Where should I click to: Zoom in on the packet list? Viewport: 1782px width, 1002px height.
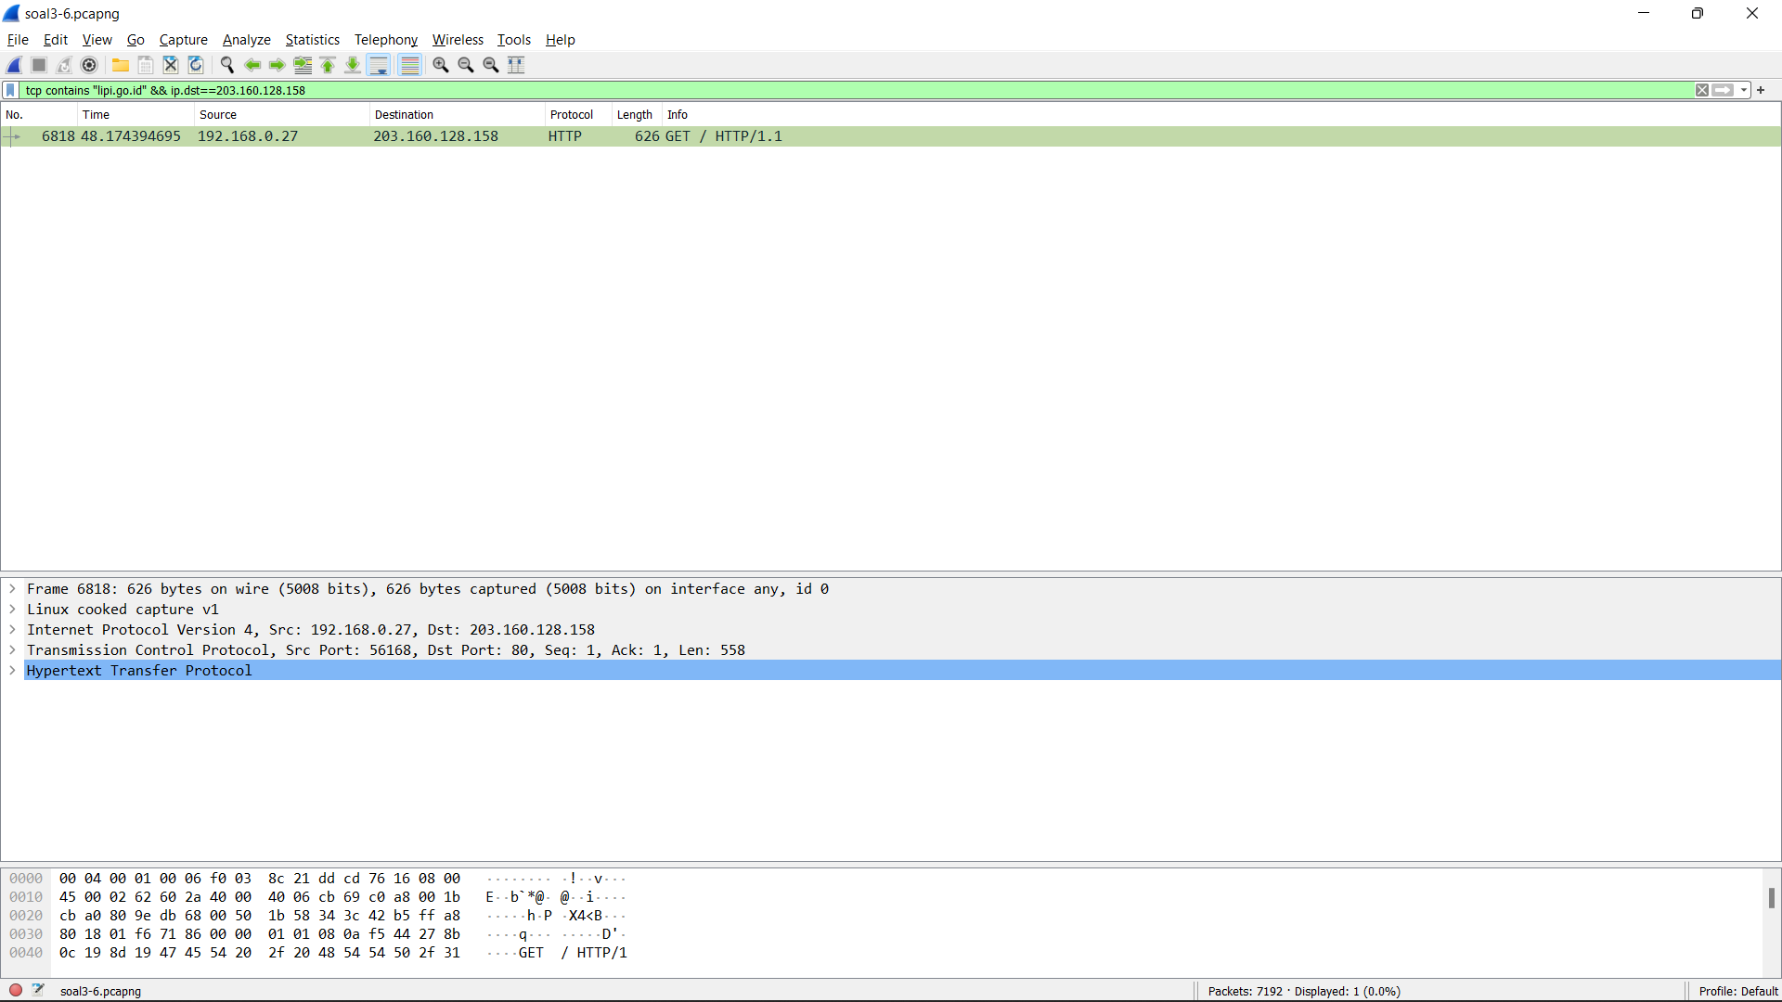click(440, 65)
